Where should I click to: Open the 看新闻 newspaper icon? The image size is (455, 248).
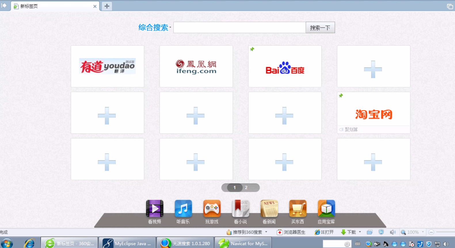pos(269,208)
